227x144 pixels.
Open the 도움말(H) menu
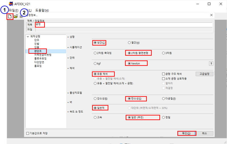coord(42,11)
